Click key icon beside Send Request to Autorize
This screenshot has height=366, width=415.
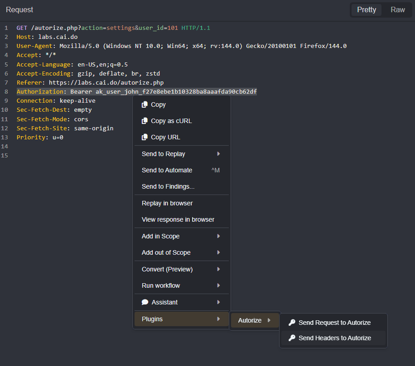tap(292, 323)
